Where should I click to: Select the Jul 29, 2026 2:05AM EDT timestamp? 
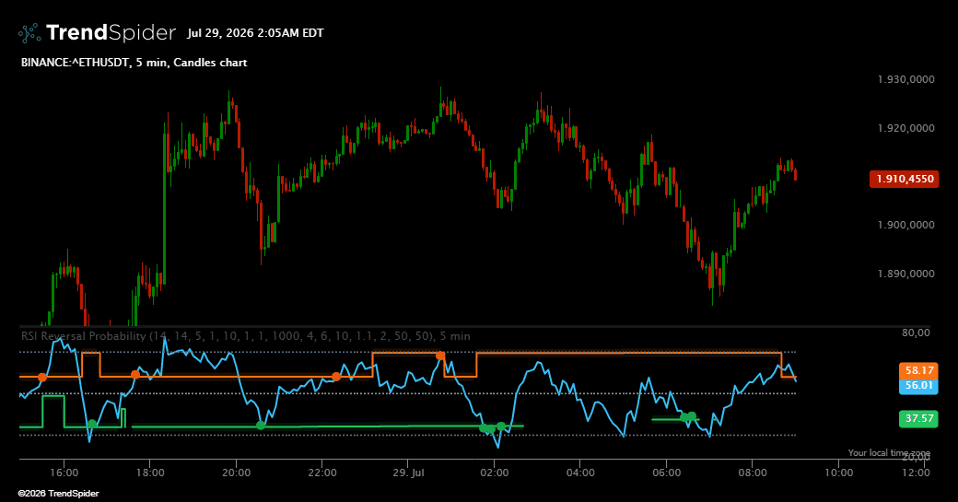pos(255,33)
